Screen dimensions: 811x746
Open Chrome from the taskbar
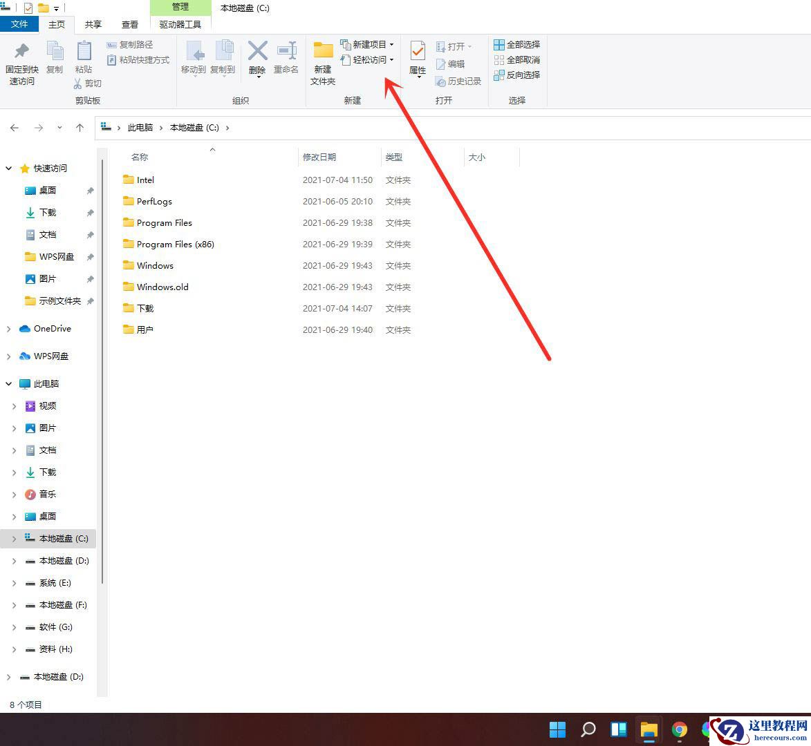pyautogui.click(x=679, y=729)
